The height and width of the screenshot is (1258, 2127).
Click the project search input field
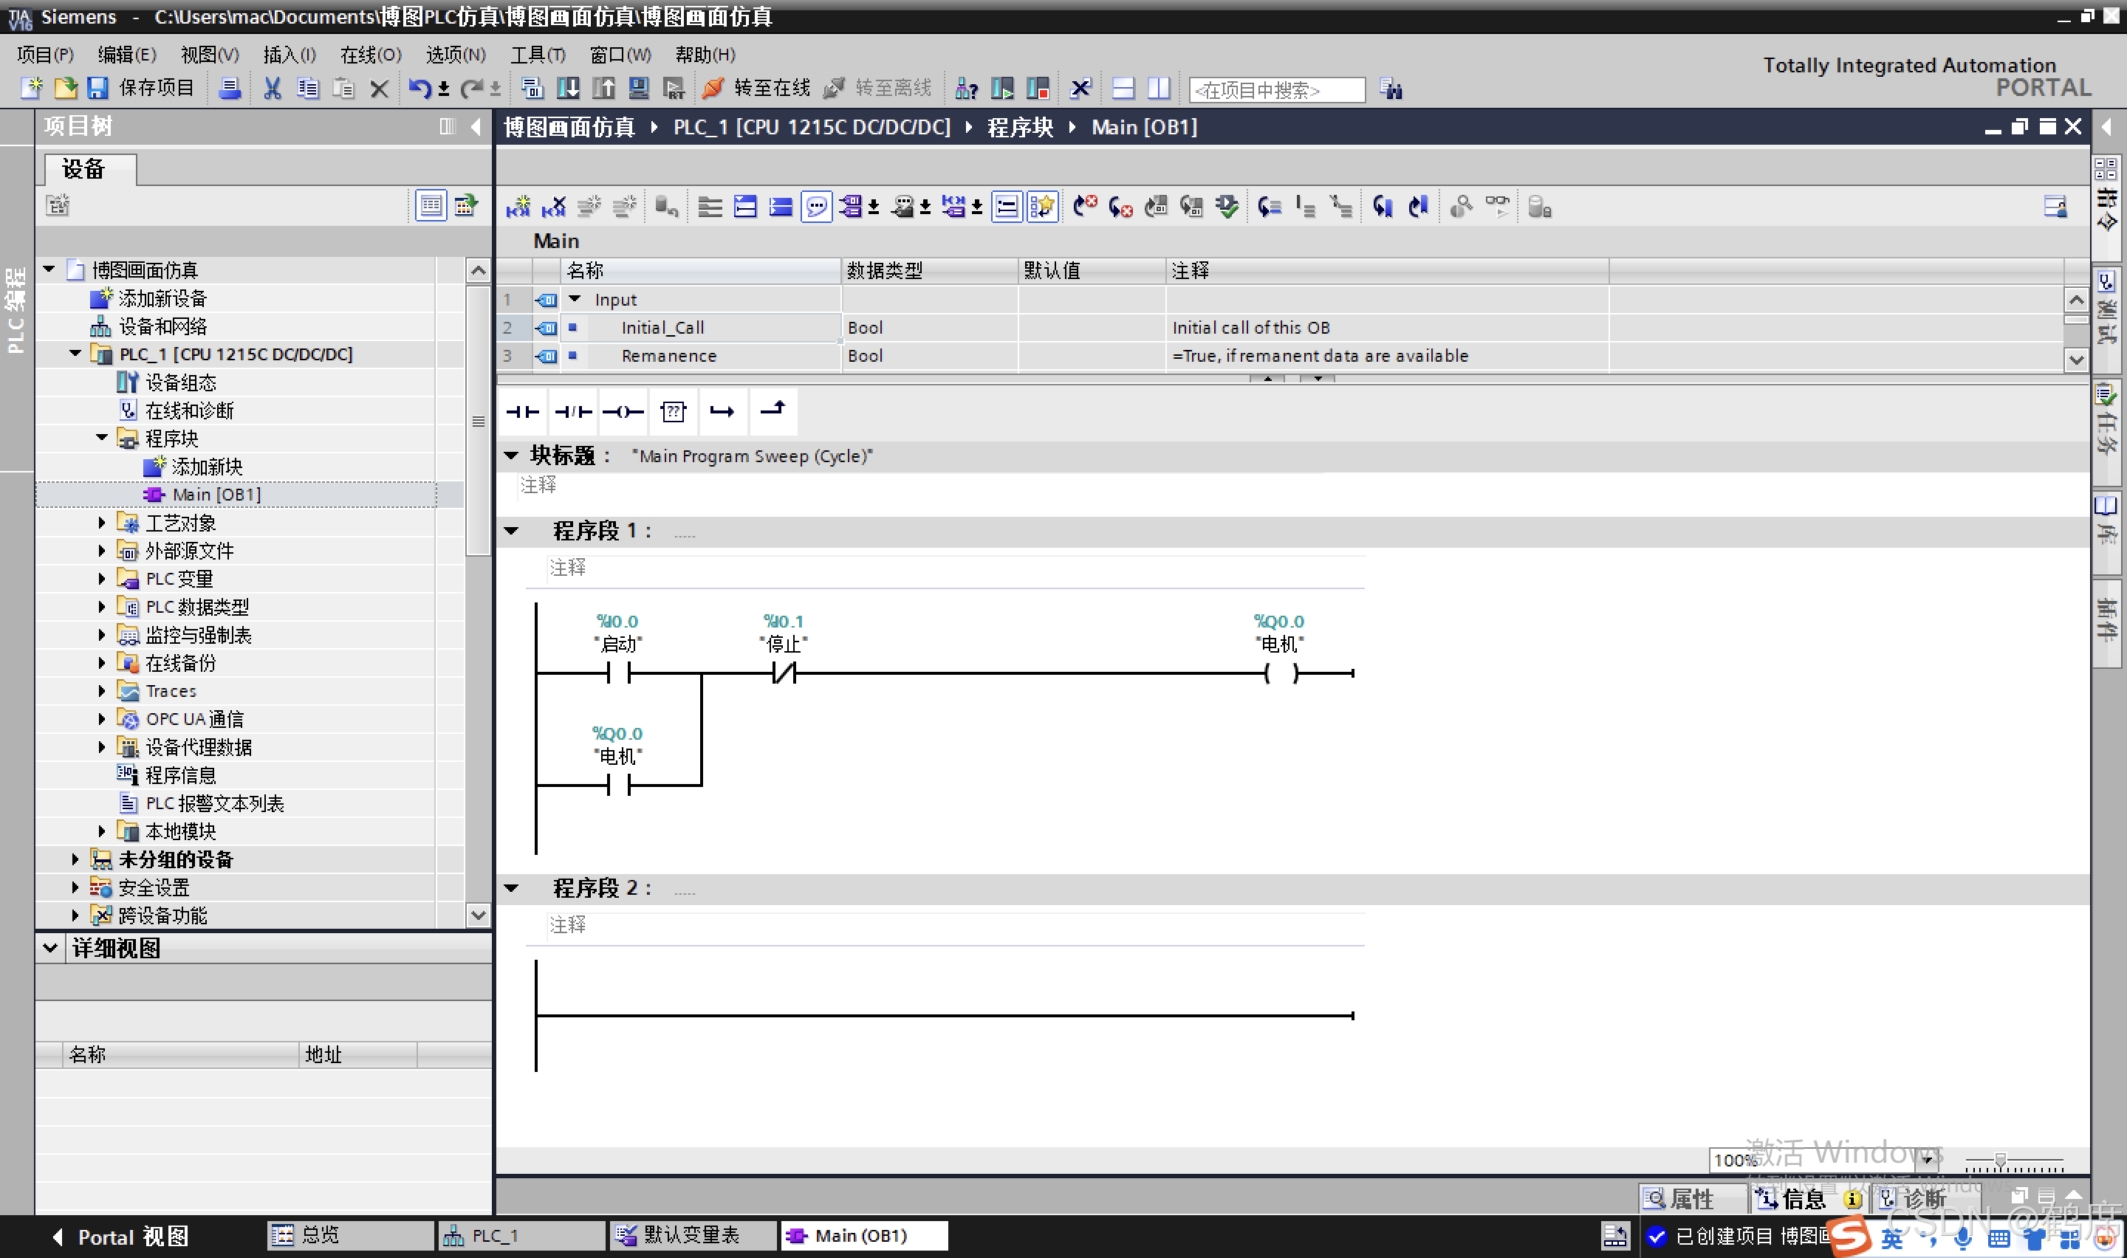(1276, 90)
